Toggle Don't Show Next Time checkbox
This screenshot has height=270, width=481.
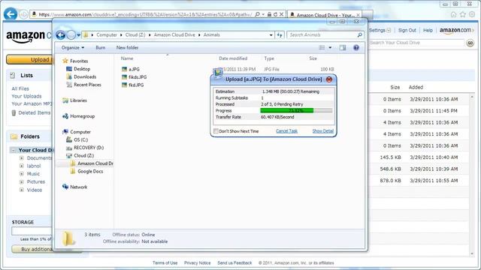(216, 131)
